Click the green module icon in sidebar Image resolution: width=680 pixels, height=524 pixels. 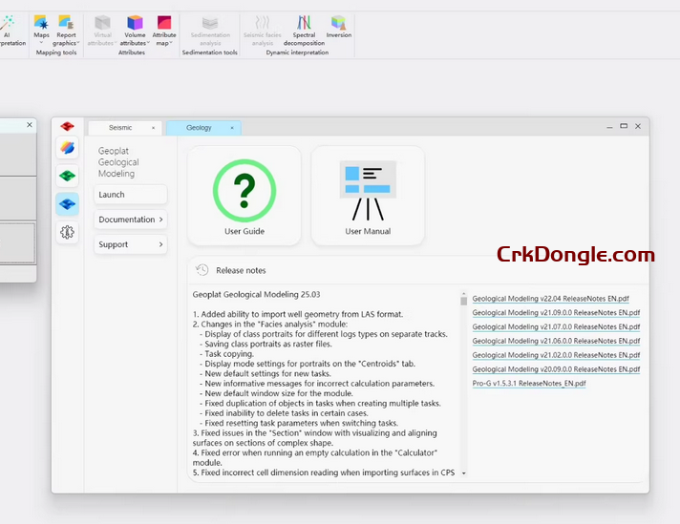point(67,176)
